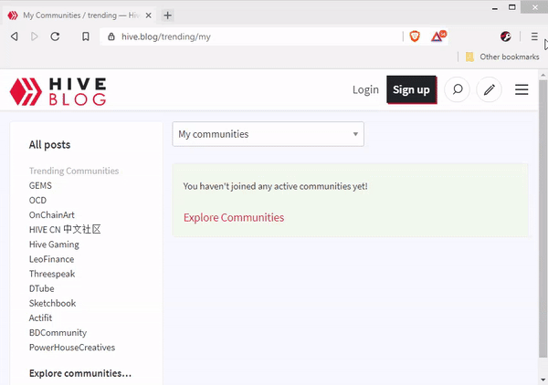This screenshot has height=385, width=548.
Task: Reload the page with refresh icon
Action: click(55, 36)
